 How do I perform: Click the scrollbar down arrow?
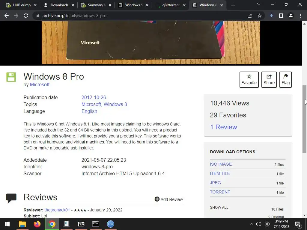[305, 215]
